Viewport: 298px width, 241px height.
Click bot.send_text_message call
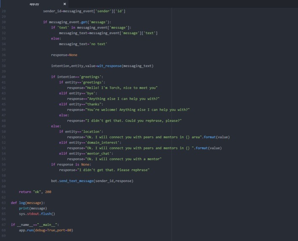point(92,181)
